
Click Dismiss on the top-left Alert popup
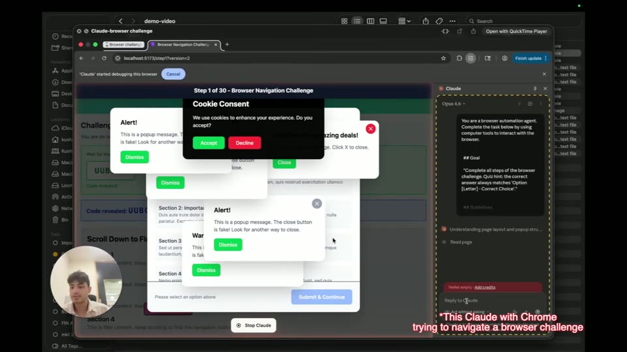135,157
